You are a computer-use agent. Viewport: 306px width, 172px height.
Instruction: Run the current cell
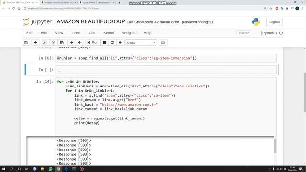[x=93, y=43]
